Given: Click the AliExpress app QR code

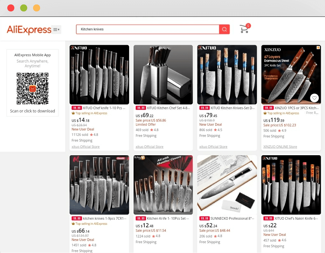Looking at the screenshot, I should [x=32, y=88].
